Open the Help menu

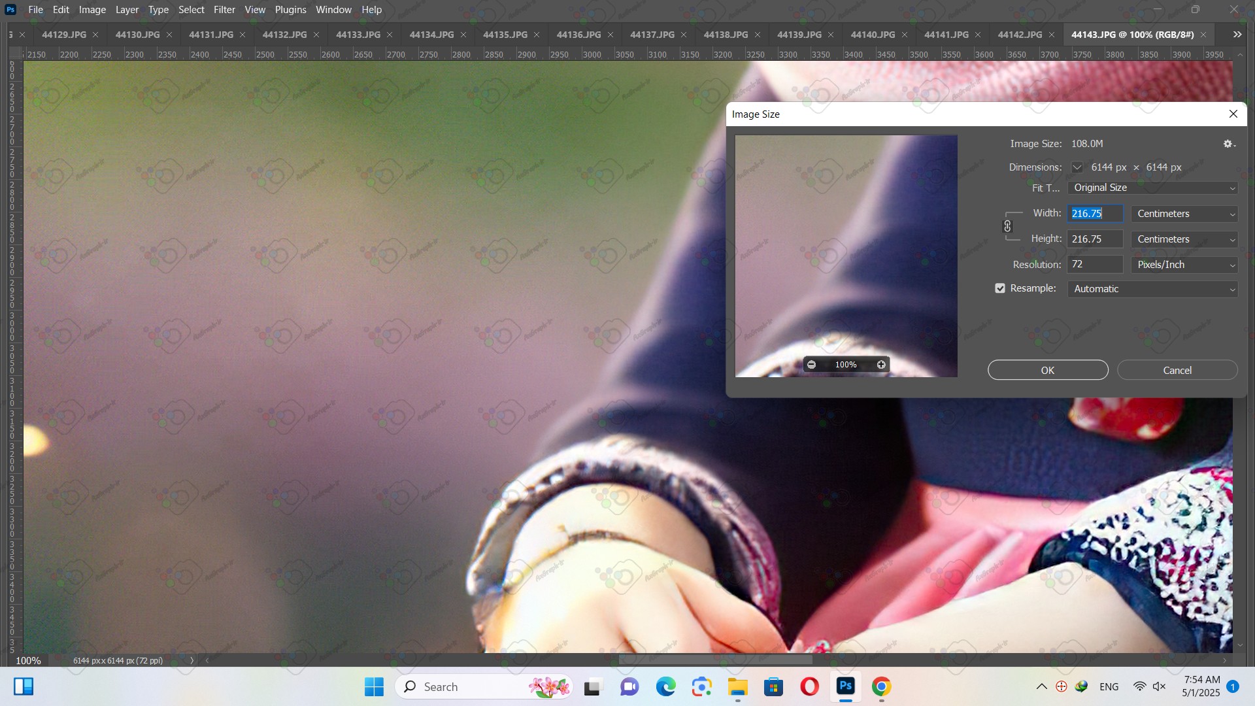click(x=372, y=10)
